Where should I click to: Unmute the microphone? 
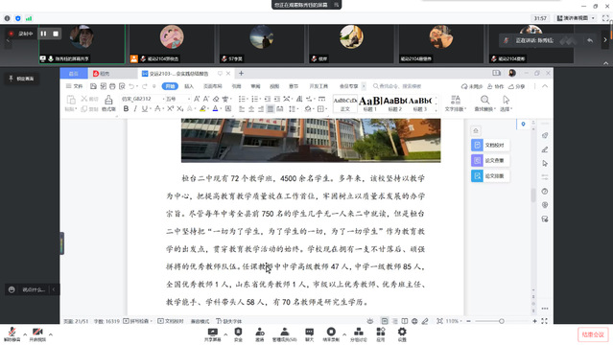click(12, 334)
